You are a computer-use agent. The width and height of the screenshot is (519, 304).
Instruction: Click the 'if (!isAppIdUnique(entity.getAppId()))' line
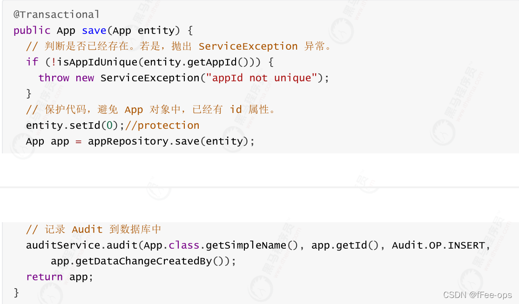pyautogui.click(x=150, y=62)
